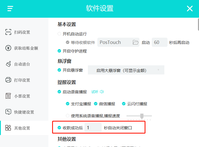
Task: Click the folder browse icon beside PosTouch
Action: point(135,43)
